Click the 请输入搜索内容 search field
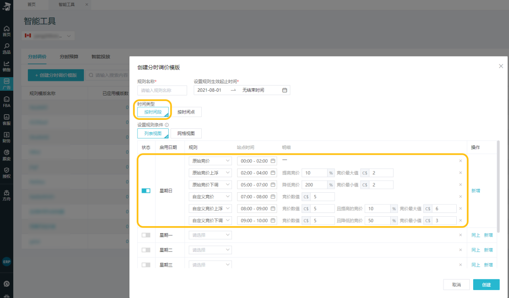509x298 pixels. tap(107, 75)
